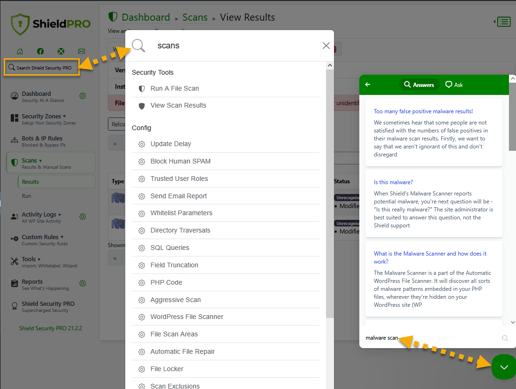
Task: Click the Scans breadcrumb link
Action: click(195, 17)
